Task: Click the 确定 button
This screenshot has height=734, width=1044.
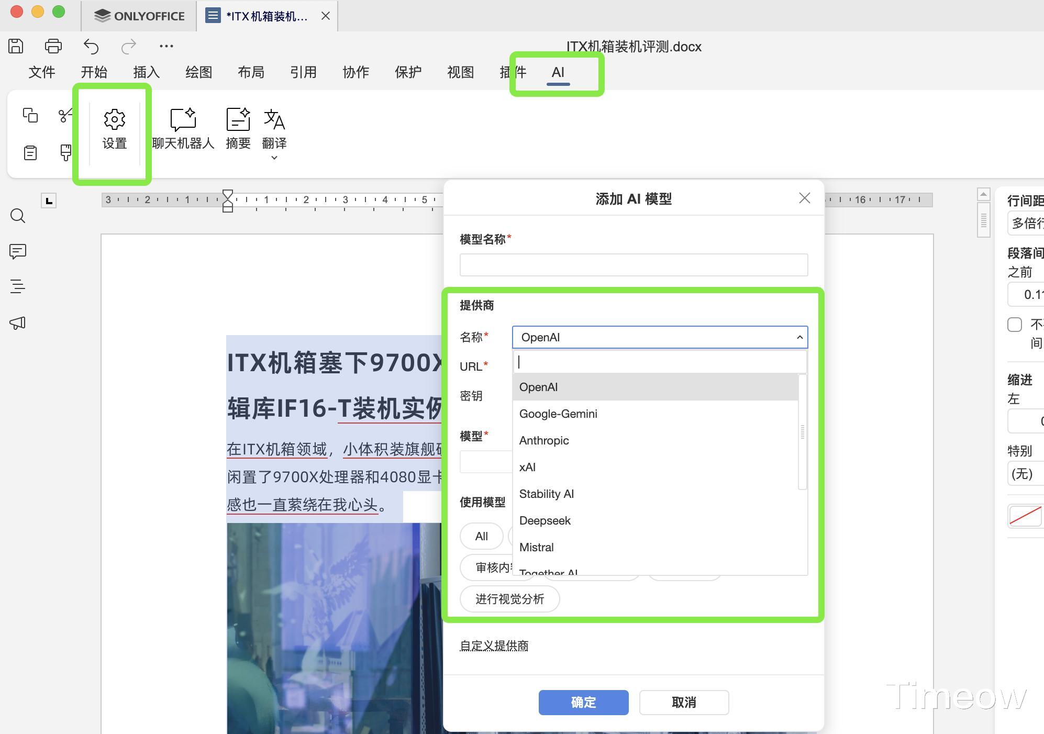Action: tap(583, 702)
